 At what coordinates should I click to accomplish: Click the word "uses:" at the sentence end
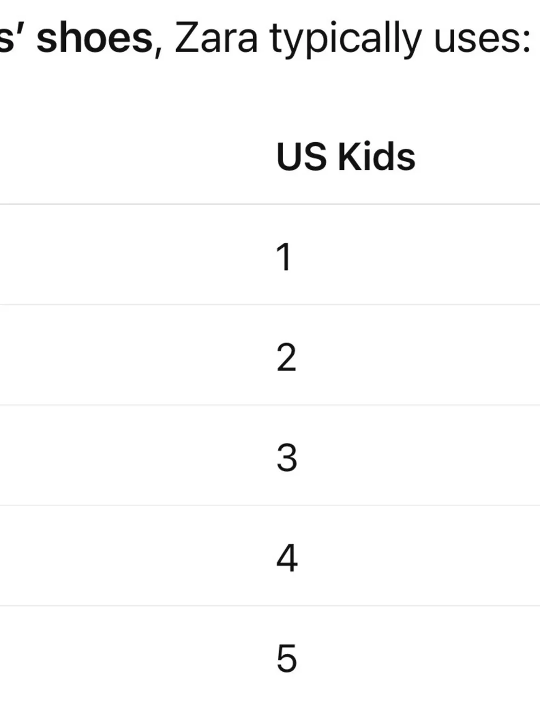[483, 40]
